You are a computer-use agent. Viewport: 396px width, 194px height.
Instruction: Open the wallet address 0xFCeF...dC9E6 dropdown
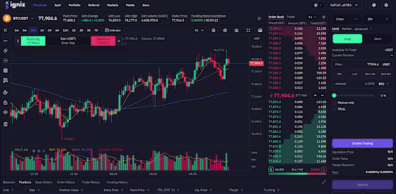point(345,5)
